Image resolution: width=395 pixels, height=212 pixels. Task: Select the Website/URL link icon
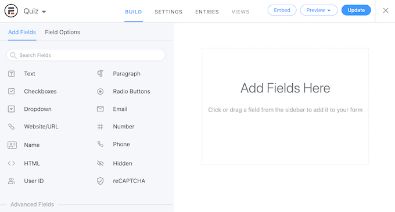point(12,127)
